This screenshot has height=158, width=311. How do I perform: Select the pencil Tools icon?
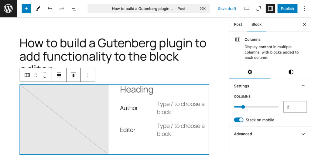(38, 9)
